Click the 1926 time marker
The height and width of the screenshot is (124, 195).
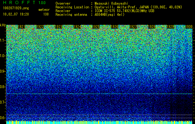pyautogui.click(x=114, y=27)
